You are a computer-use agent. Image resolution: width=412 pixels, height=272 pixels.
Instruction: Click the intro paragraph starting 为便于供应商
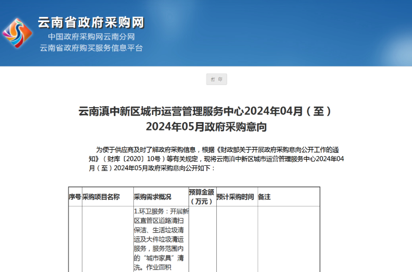click(x=216, y=159)
